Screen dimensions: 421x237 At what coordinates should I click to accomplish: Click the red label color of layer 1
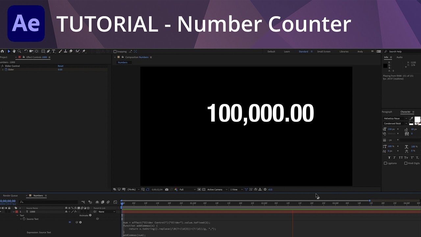17,212
